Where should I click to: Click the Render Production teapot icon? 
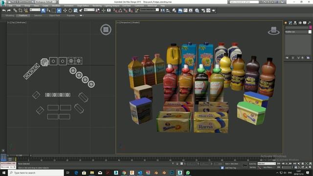click(214, 10)
